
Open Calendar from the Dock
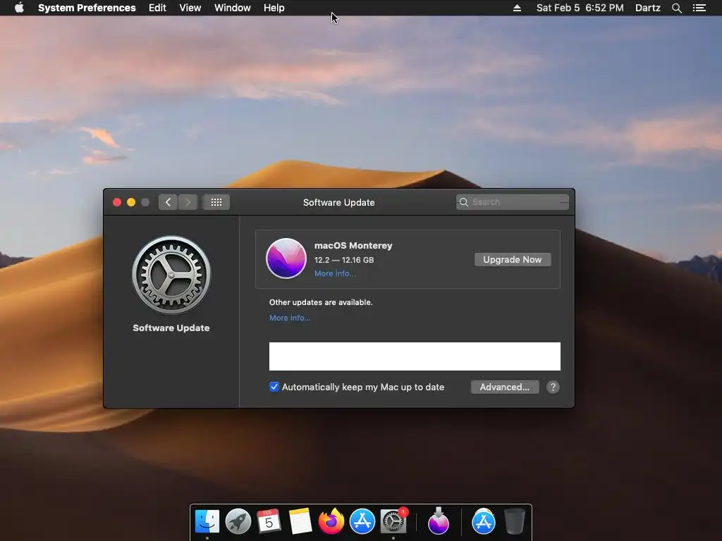click(x=269, y=521)
